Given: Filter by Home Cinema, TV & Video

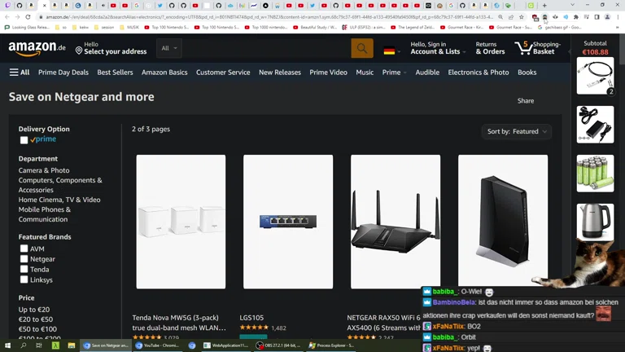Looking at the screenshot, I should coord(59,200).
